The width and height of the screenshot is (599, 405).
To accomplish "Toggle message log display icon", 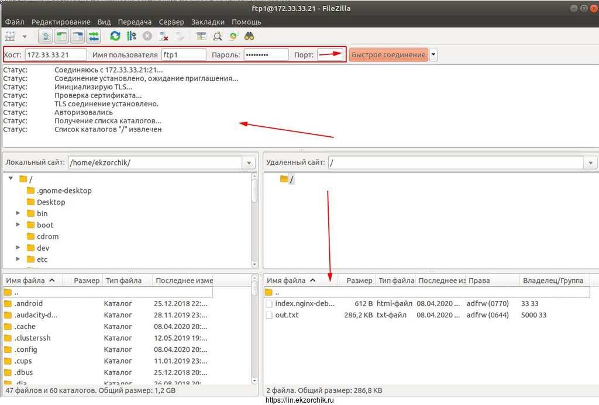I will pyautogui.click(x=46, y=36).
